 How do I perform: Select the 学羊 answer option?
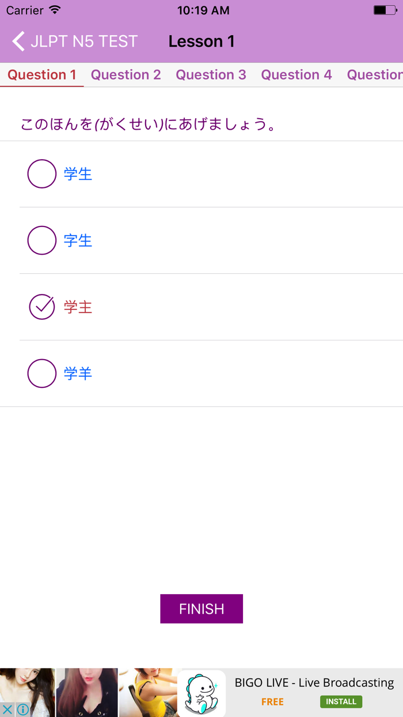[x=41, y=373]
